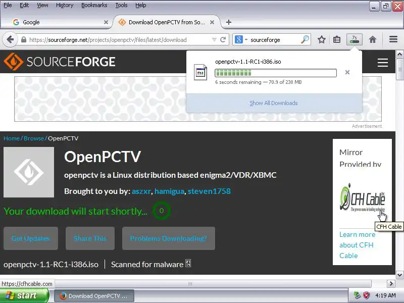Click the 4:19 AM clock
Viewport: 404px width, 303px height.
click(x=385, y=295)
